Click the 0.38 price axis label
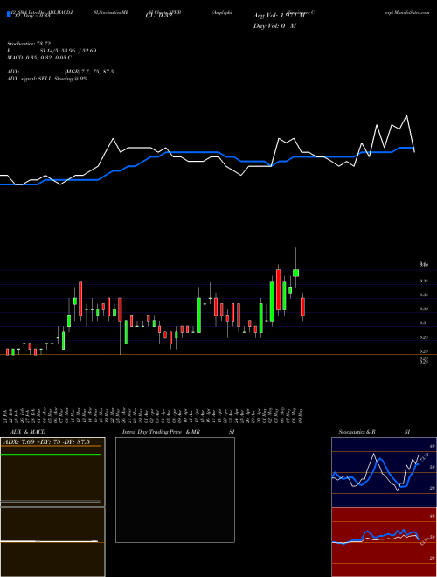 coord(423,282)
